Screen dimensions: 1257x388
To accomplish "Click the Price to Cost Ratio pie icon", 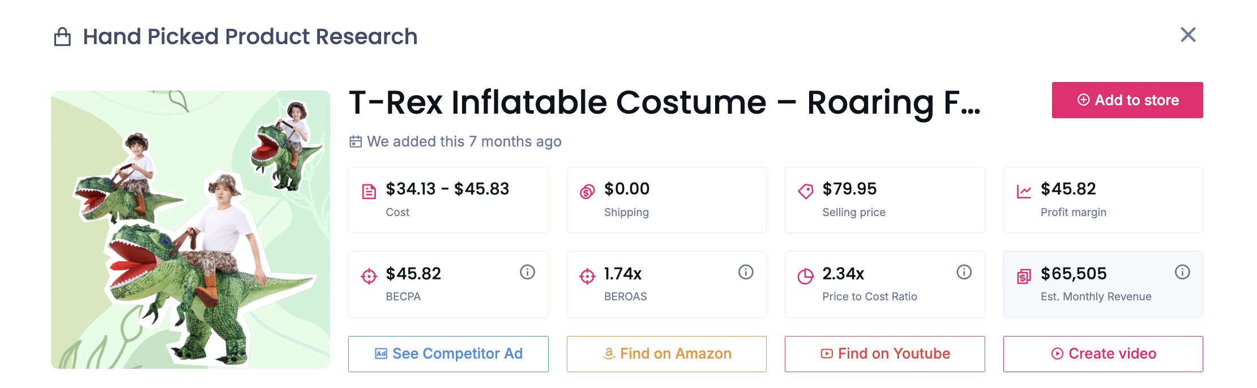I will point(805,277).
